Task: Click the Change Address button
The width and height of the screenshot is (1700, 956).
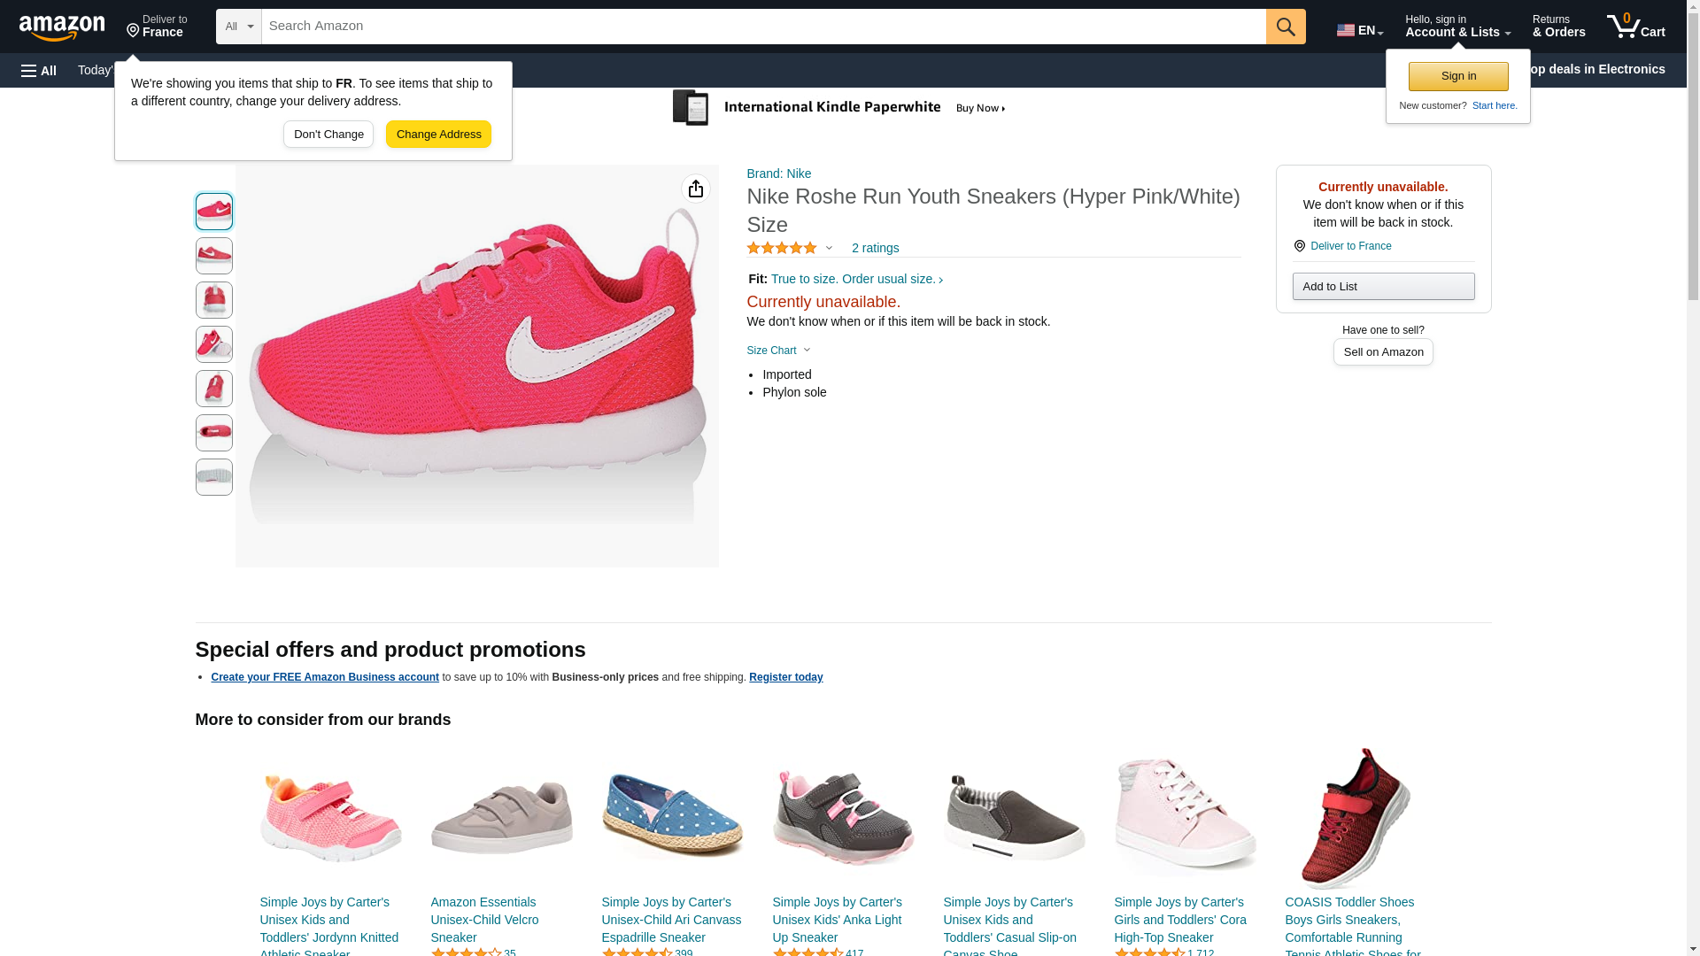Action: (438, 135)
